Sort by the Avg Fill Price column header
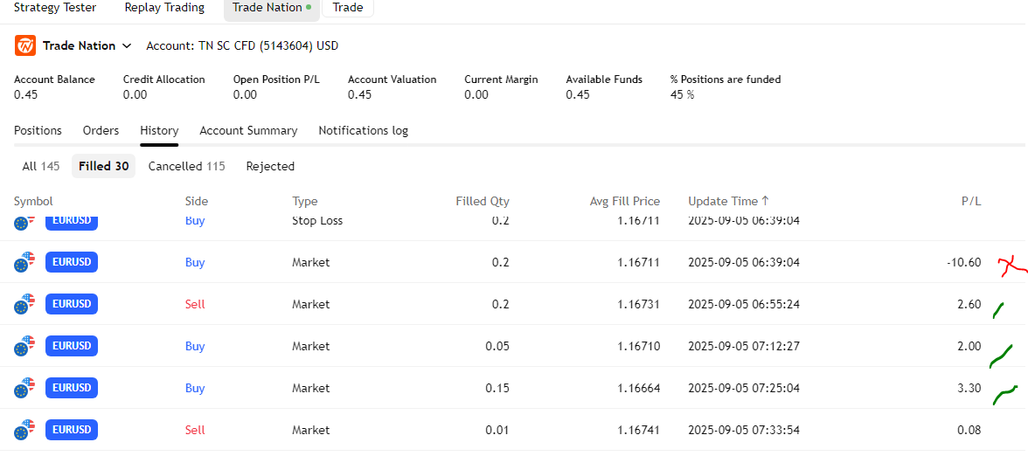The width and height of the screenshot is (1028, 456). 624,201
